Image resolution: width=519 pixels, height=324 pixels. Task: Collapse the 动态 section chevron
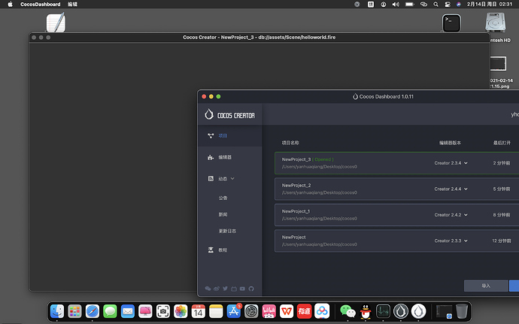click(232, 179)
